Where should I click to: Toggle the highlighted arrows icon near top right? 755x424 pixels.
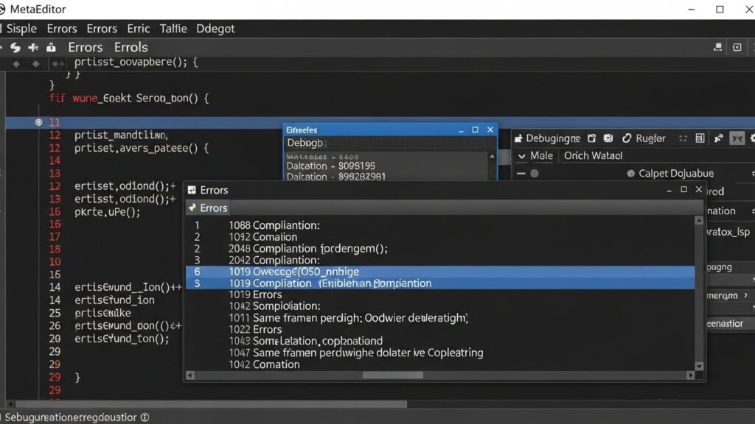(737, 138)
